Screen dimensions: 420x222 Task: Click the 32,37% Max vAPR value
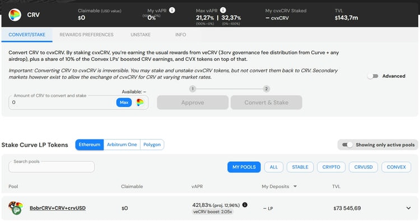click(x=231, y=18)
